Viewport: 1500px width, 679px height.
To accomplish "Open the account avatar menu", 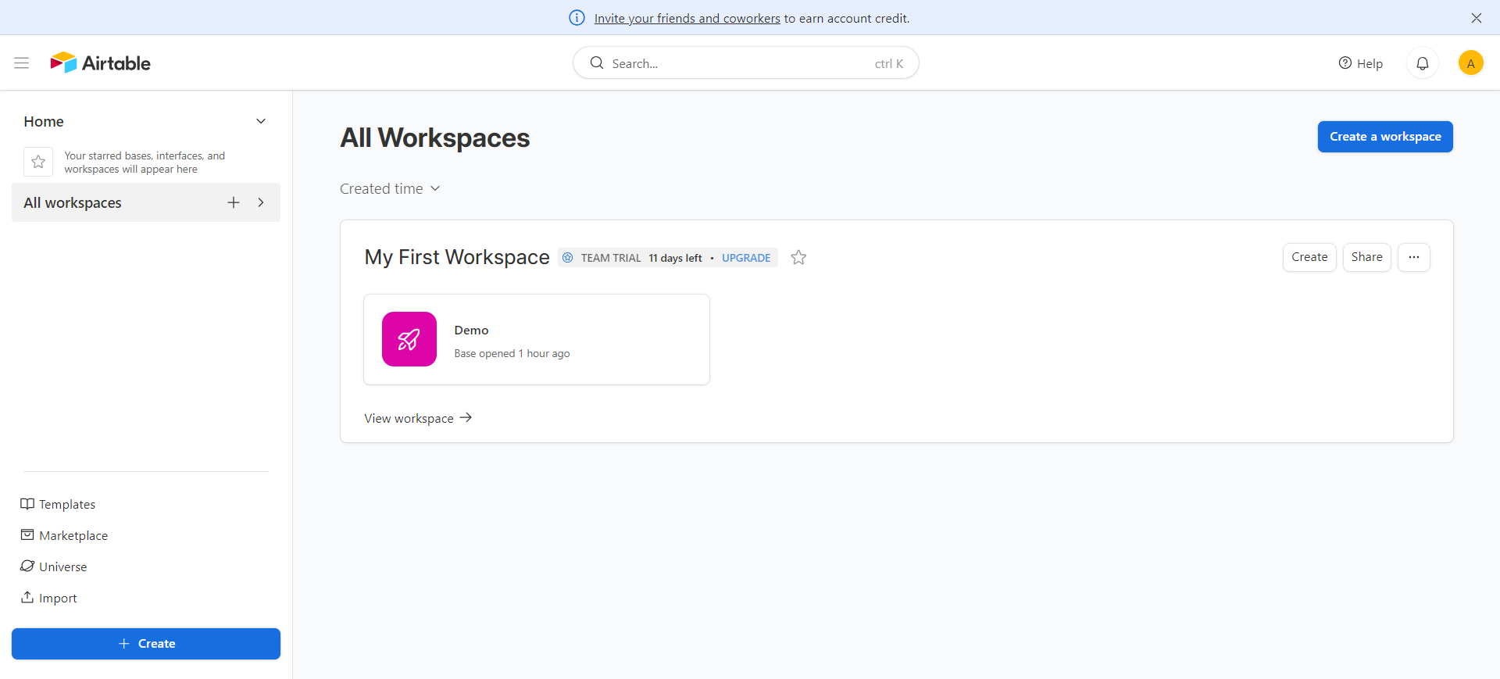I will [1471, 63].
